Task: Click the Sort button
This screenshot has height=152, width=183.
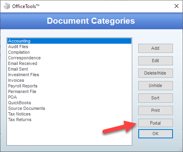Action: [x=156, y=98]
